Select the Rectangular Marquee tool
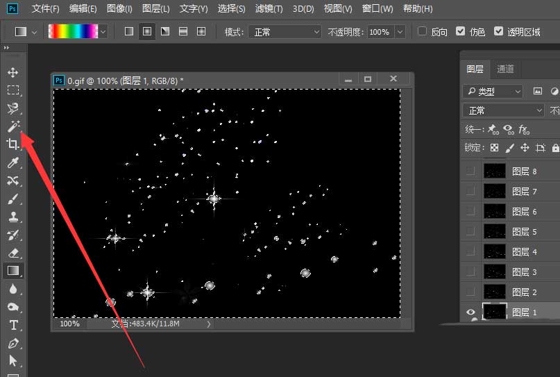Viewport: 560px width, 377px height. [x=13, y=90]
